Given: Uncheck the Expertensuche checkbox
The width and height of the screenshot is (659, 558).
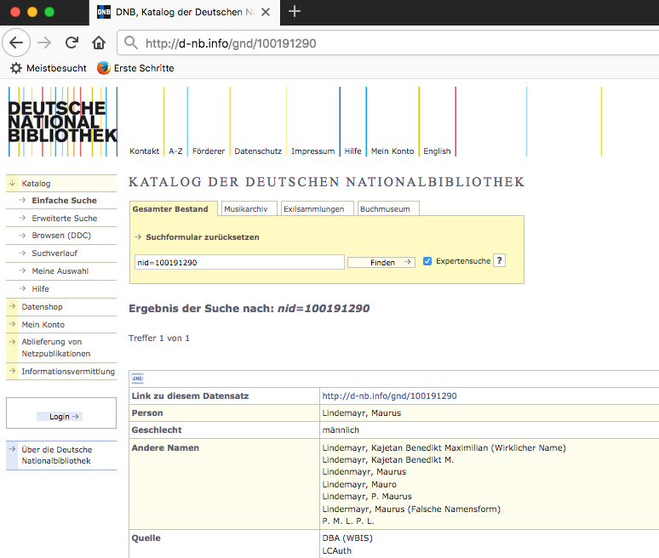Looking at the screenshot, I should (427, 261).
